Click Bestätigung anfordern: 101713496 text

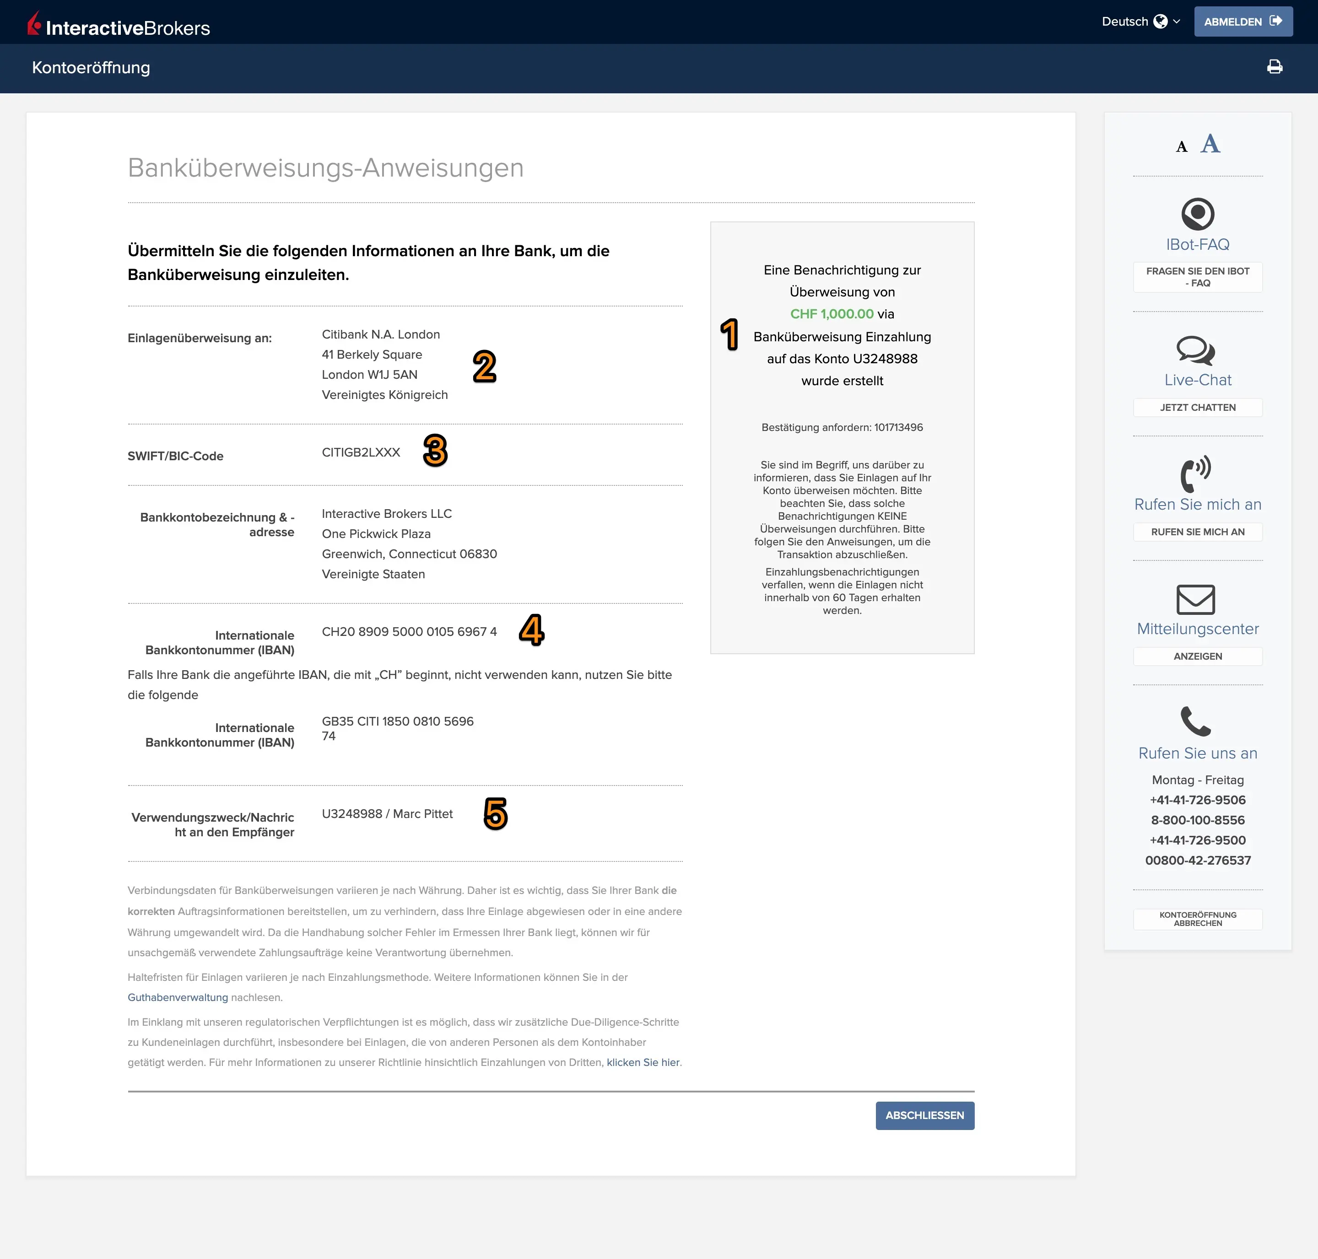coord(842,427)
